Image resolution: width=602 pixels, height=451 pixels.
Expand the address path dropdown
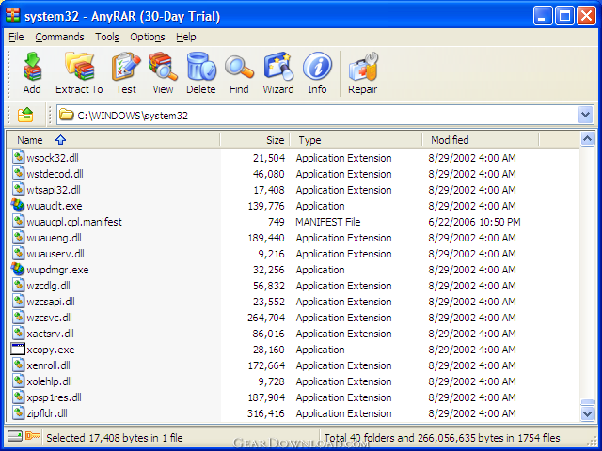(585, 115)
